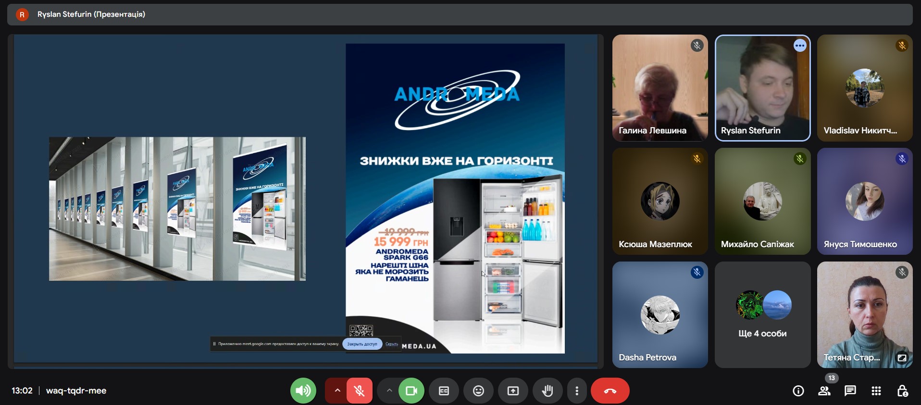Expand camera video settings arrow
This screenshot has width=921, height=405.
tap(389, 391)
